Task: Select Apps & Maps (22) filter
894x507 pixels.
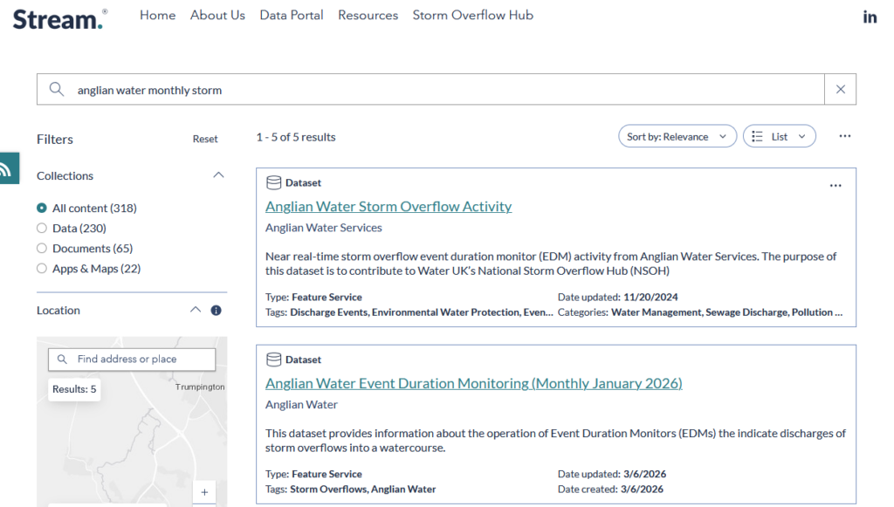Action: click(x=42, y=269)
